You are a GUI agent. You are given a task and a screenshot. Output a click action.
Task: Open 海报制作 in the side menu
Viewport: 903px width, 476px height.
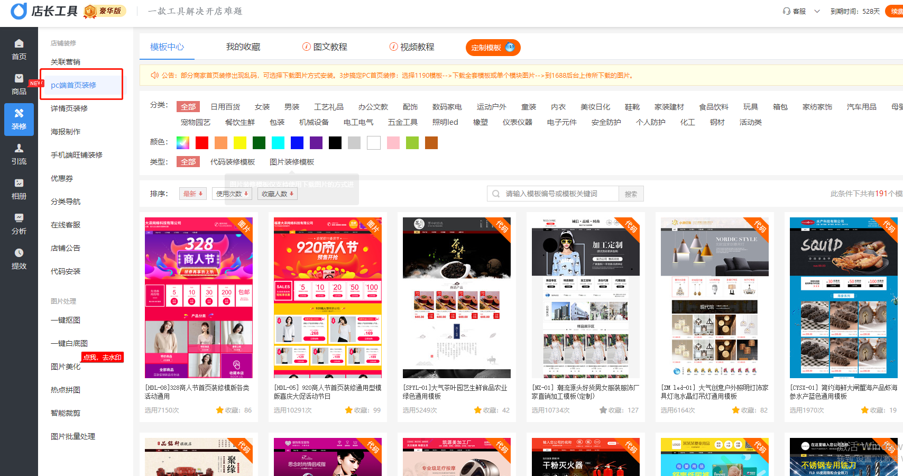coord(66,132)
